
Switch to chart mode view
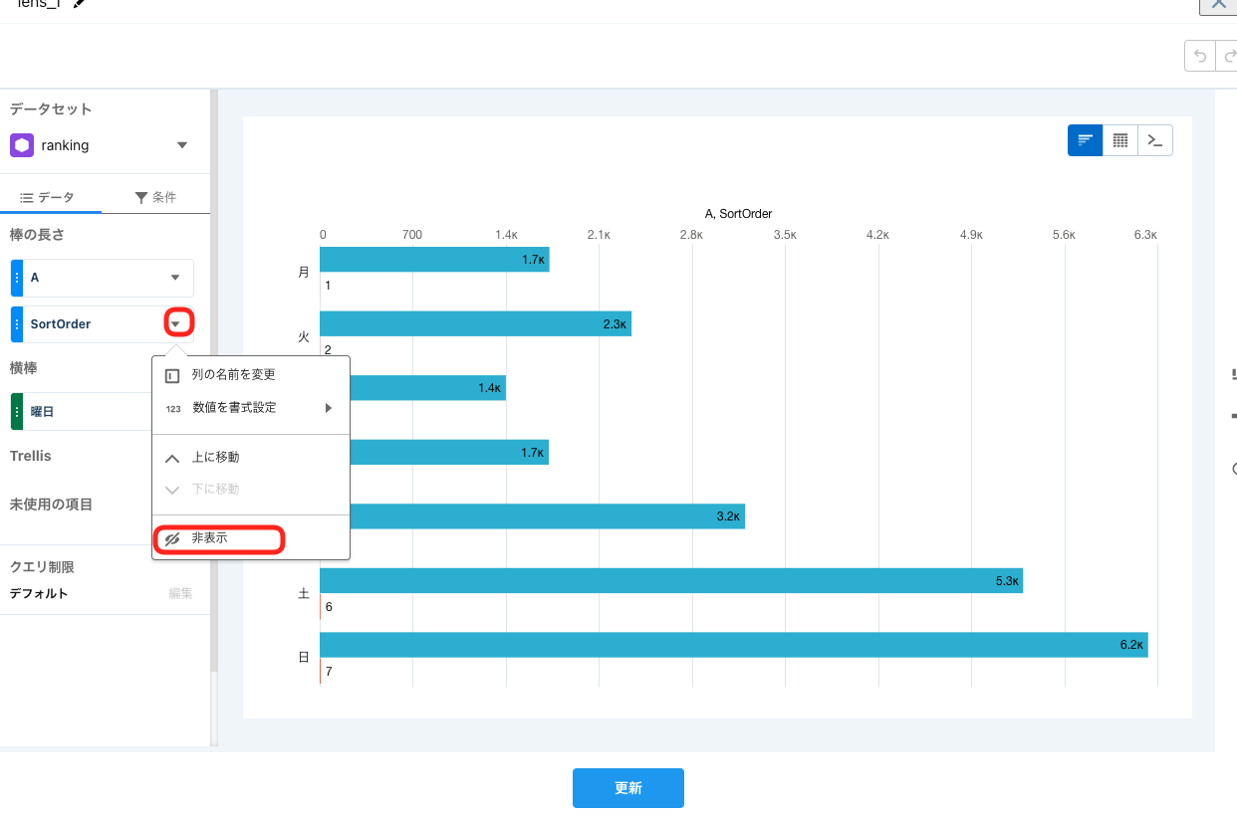(x=1086, y=140)
